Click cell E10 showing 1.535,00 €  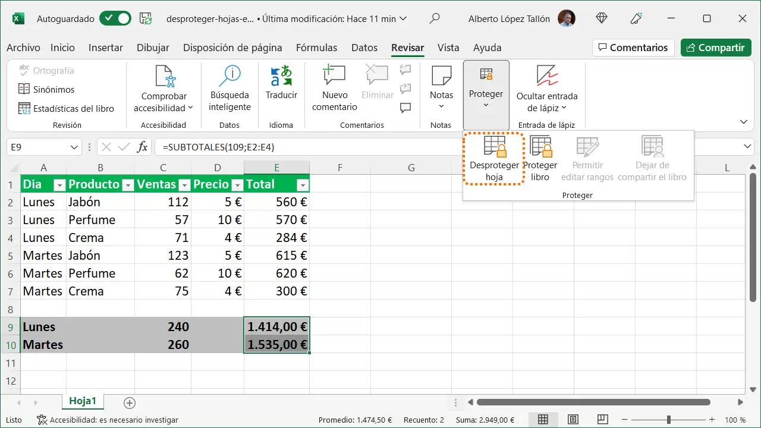pos(276,345)
